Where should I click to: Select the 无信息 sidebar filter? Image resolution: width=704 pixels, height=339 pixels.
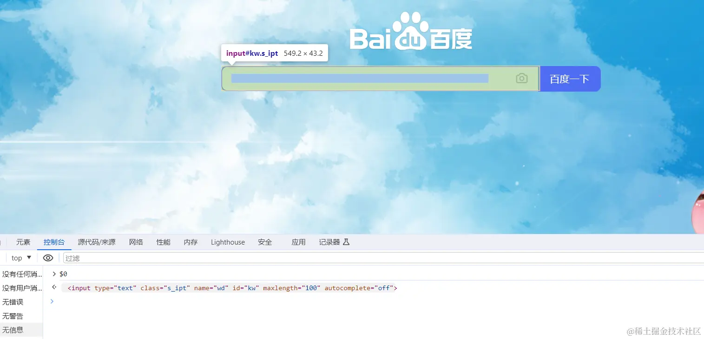[x=21, y=330]
